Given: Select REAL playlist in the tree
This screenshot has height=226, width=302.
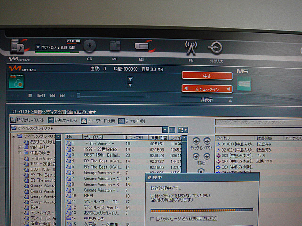Looking at the screenshot, I should tap(32, 207).
